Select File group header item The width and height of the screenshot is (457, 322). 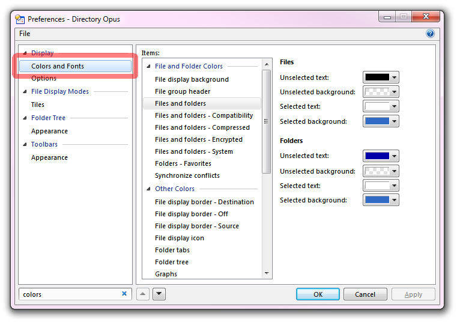coord(183,91)
